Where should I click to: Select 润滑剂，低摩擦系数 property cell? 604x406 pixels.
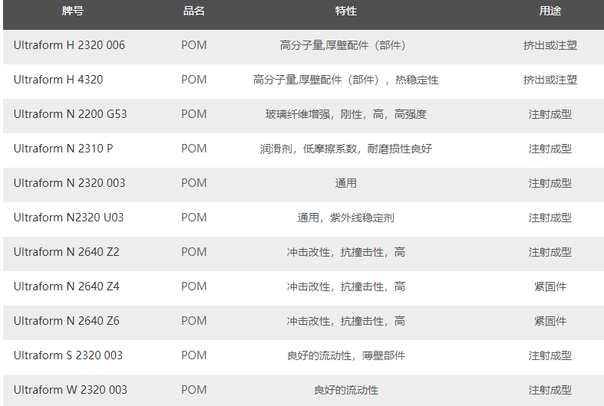(346, 149)
